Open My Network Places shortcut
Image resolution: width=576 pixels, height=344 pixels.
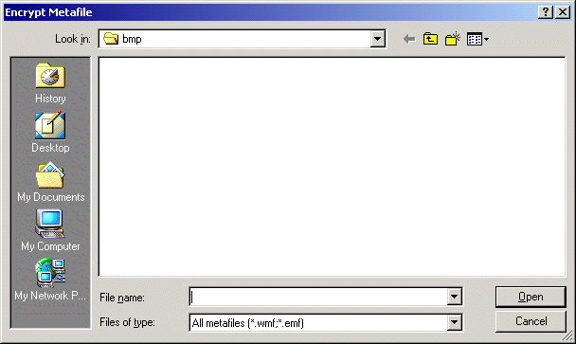tap(50, 280)
